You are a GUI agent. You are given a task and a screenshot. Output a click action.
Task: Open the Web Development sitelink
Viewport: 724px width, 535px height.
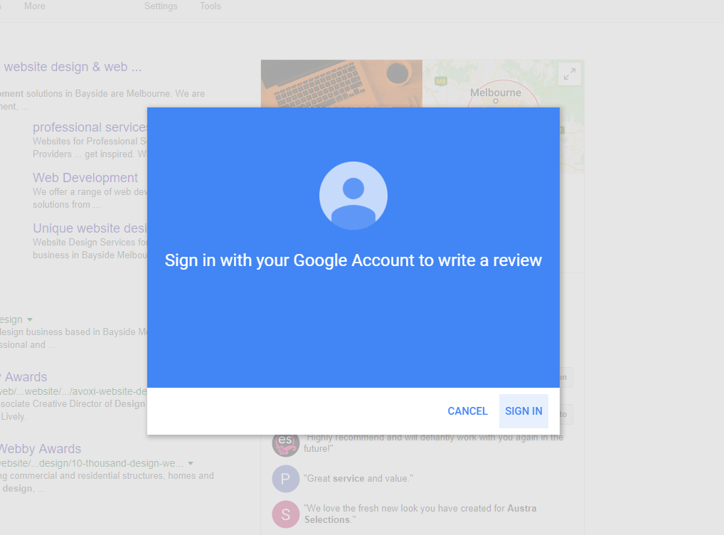coord(85,177)
